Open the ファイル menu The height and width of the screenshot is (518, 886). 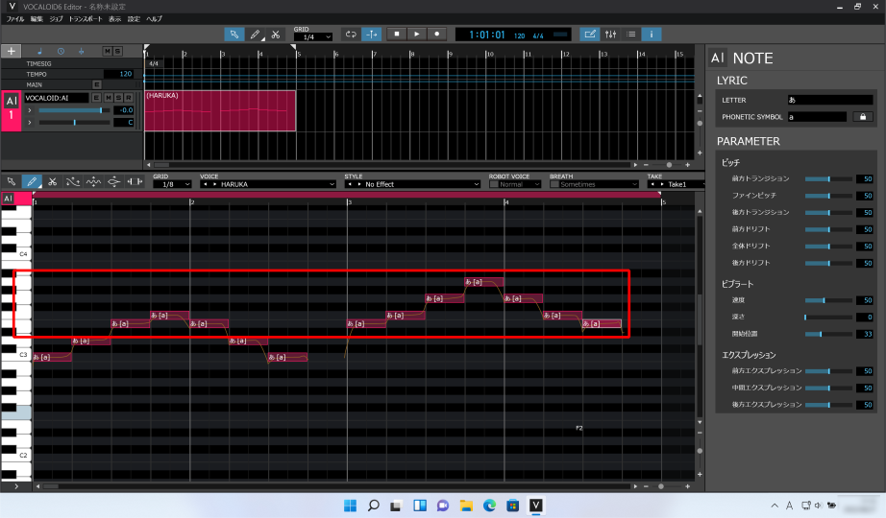(x=15, y=19)
